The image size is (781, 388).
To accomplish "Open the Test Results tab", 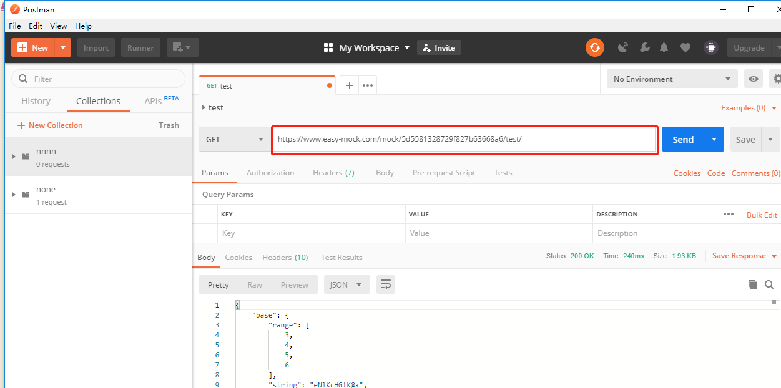I will click(x=341, y=258).
